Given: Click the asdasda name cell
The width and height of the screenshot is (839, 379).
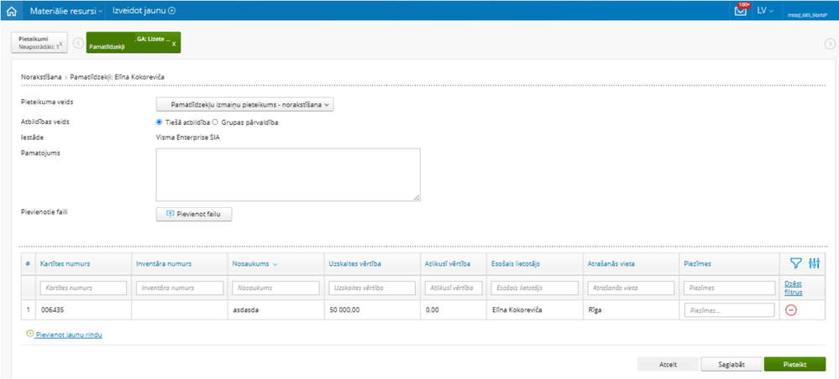Looking at the screenshot, I should (275, 310).
